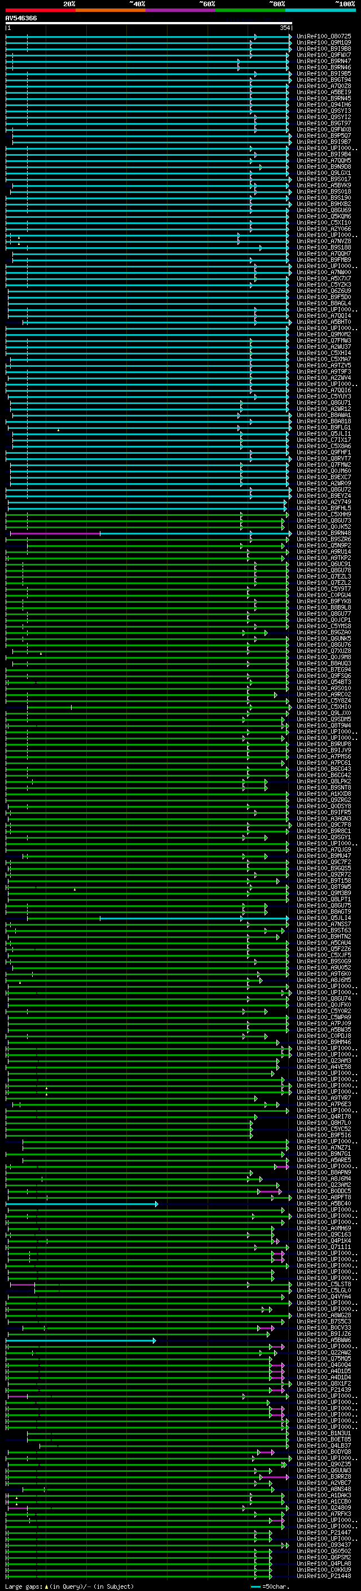361x1591 pixels.
Task: Select hit UniRef100_B1N3U1
Action: coord(324,1433)
